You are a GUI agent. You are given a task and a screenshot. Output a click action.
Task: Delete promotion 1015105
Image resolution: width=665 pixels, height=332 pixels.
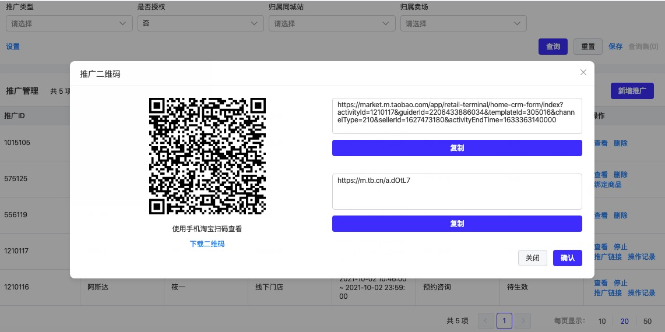(621, 143)
